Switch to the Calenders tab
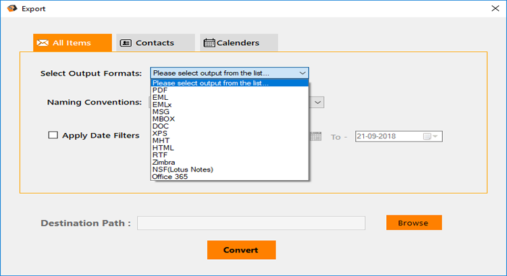This screenshot has height=276, width=507. [238, 43]
